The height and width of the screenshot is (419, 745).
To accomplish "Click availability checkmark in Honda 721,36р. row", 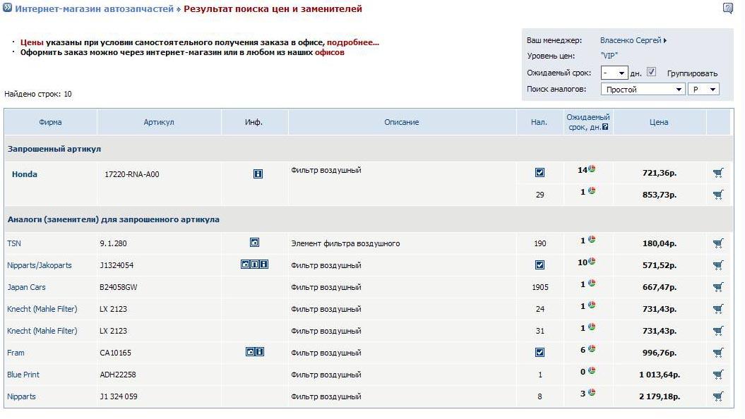I will pyautogui.click(x=540, y=173).
